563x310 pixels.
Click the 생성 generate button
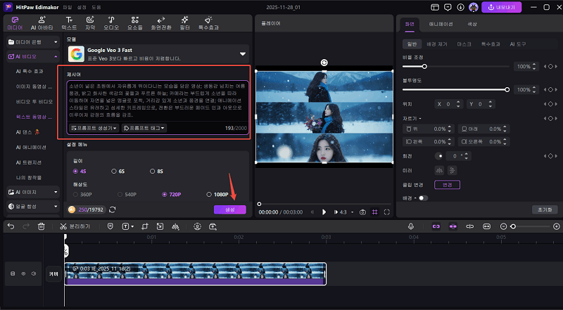tap(230, 209)
